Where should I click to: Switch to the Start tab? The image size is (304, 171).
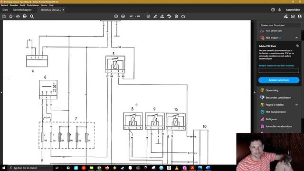5,9
